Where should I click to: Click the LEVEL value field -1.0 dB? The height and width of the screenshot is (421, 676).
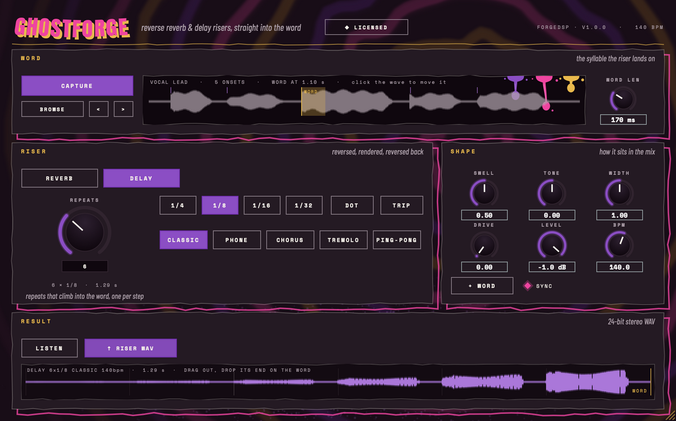552,267
